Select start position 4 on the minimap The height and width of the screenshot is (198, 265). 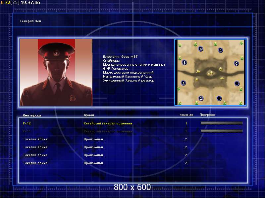tap(201, 49)
